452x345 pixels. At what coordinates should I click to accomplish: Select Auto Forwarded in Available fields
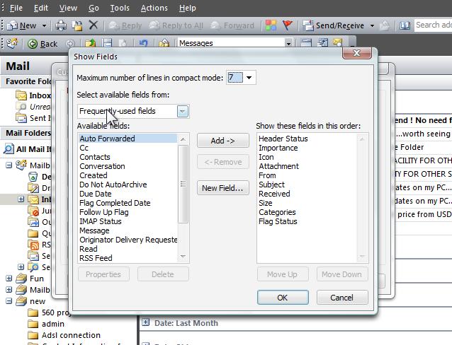(x=128, y=139)
